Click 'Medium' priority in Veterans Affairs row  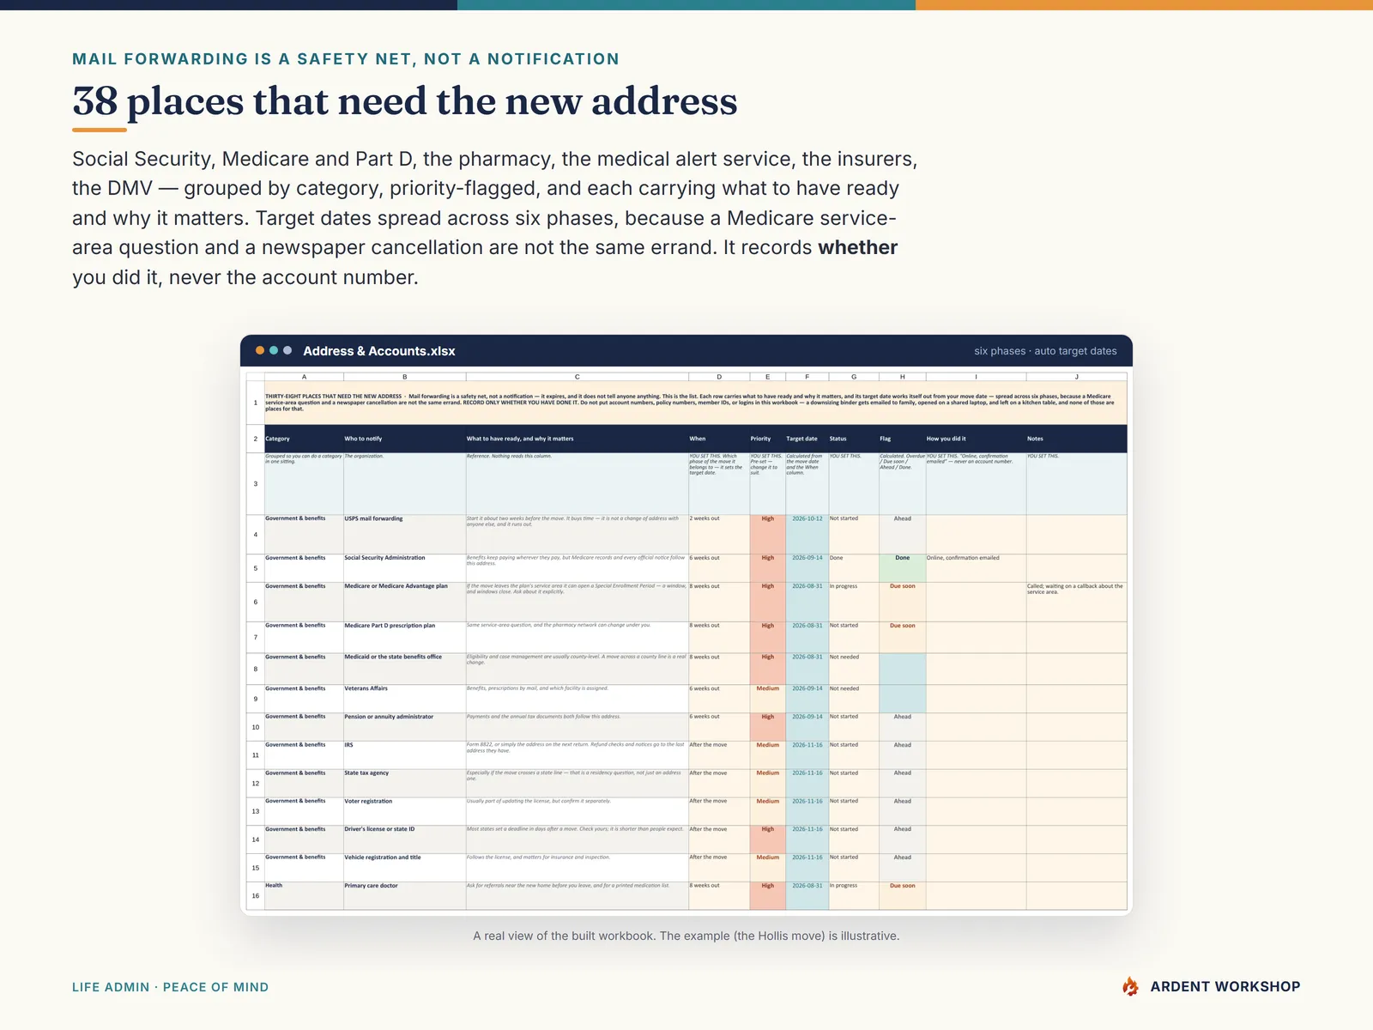click(768, 700)
